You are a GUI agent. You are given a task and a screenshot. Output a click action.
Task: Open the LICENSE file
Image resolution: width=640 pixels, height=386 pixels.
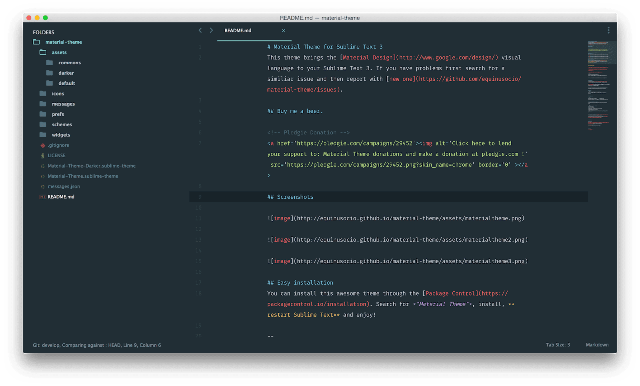coord(56,156)
